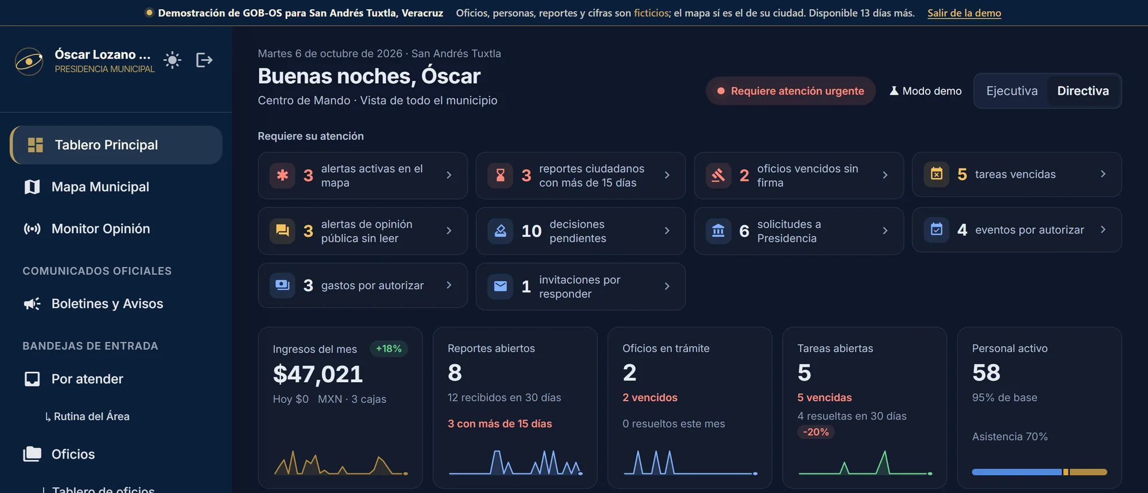The image size is (1148, 493).
Task: Click Salir de la demo link
Action: click(x=964, y=13)
